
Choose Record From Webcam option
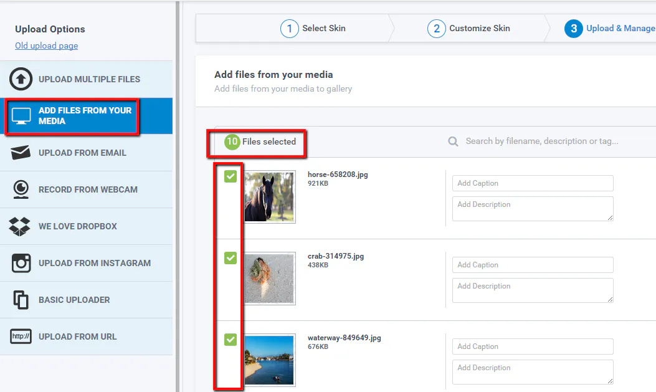coord(86,189)
